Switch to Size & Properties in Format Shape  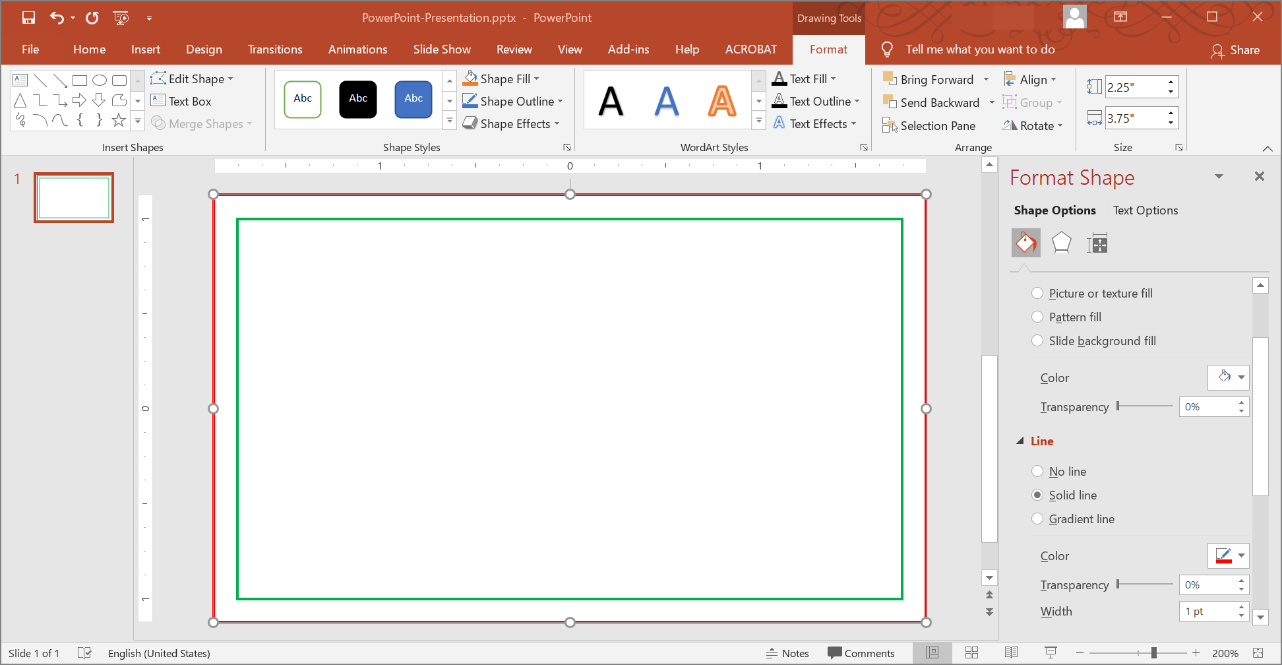[1097, 243]
